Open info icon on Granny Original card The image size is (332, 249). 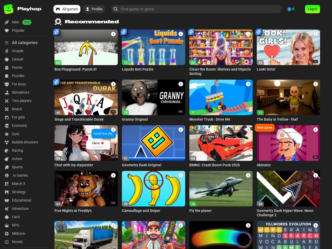tap(181, 84)
